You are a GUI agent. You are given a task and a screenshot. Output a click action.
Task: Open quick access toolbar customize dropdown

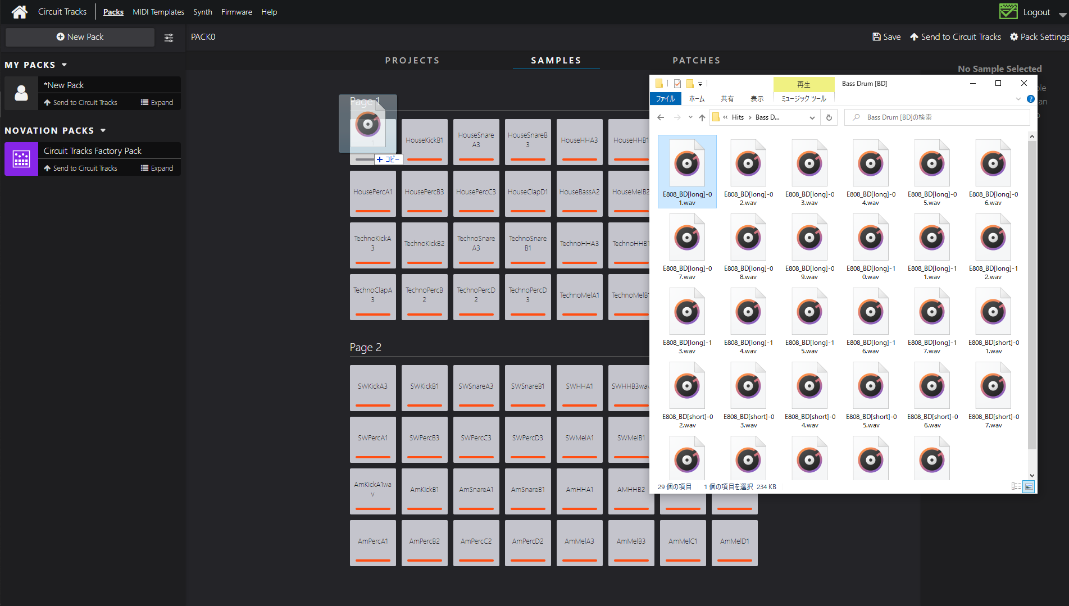(x=700, y=84)
